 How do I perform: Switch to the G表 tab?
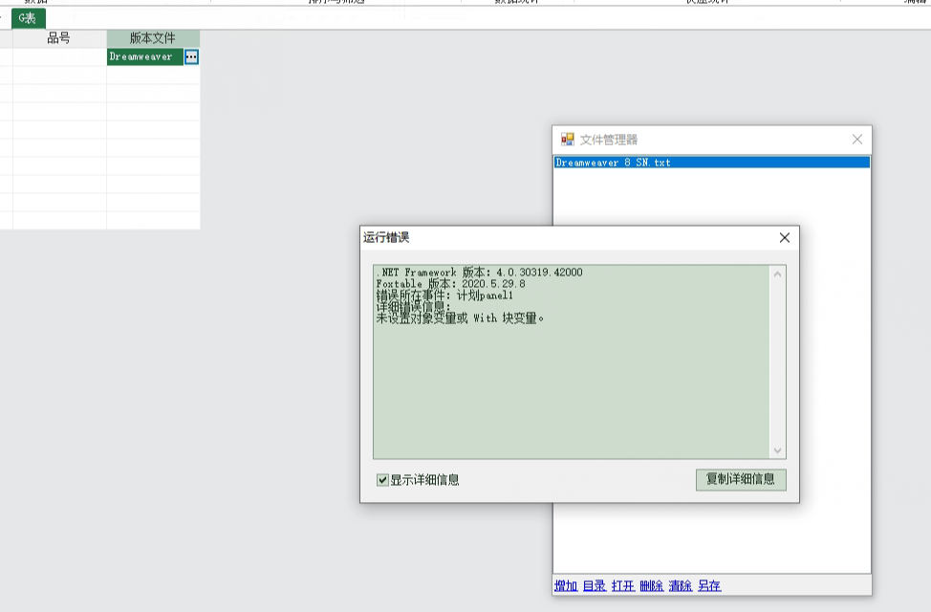(28, 18)
